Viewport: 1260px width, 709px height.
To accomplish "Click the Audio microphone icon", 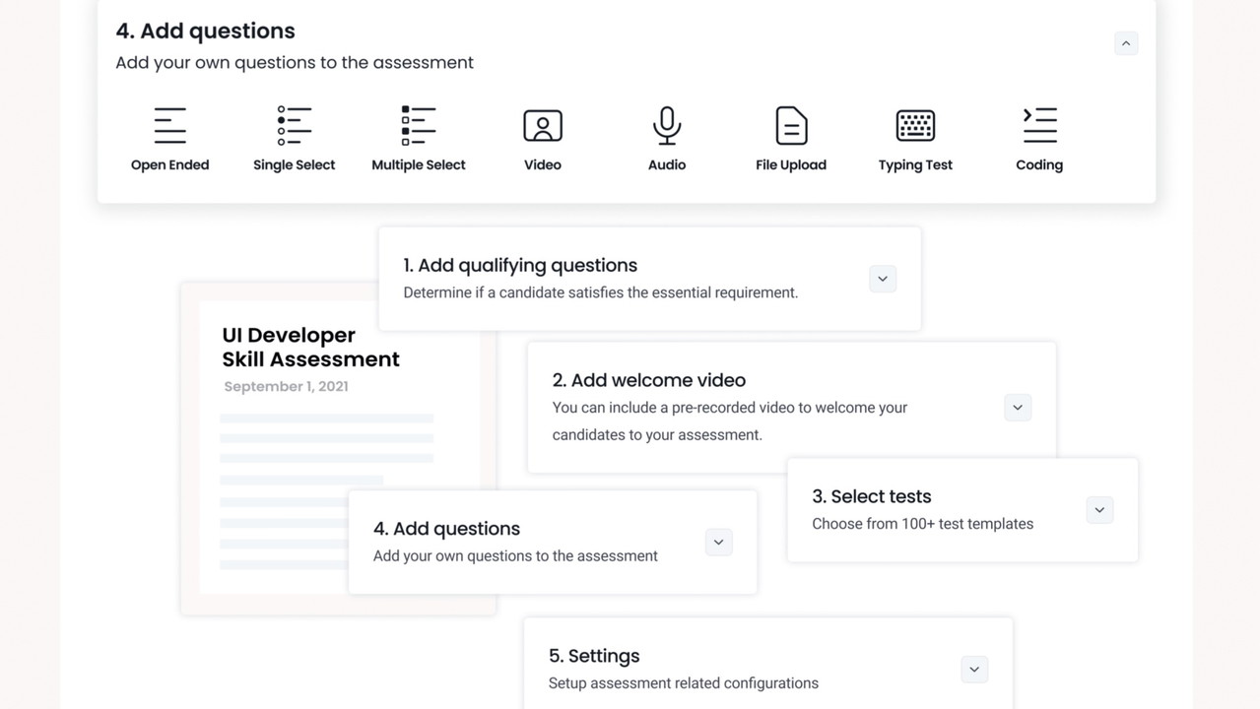I will coord(666,126).
